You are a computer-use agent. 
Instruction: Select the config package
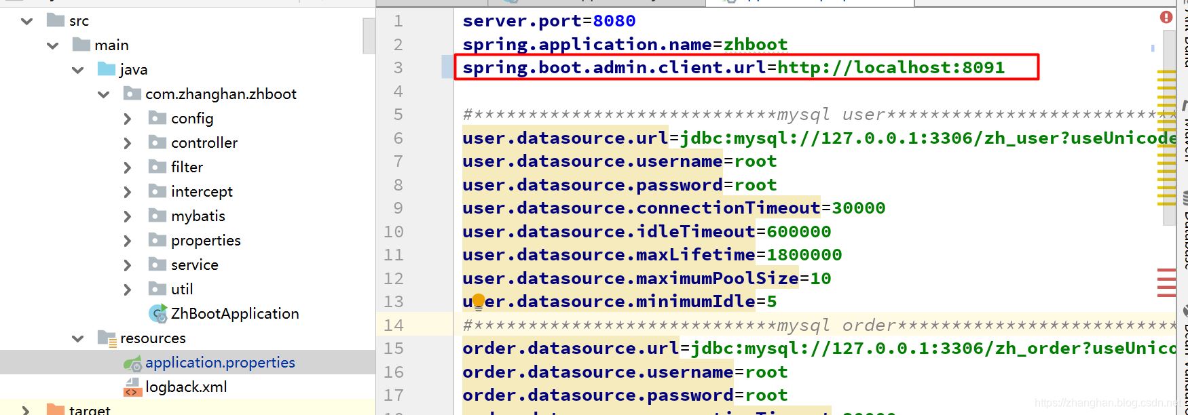(x=191, y=119)
